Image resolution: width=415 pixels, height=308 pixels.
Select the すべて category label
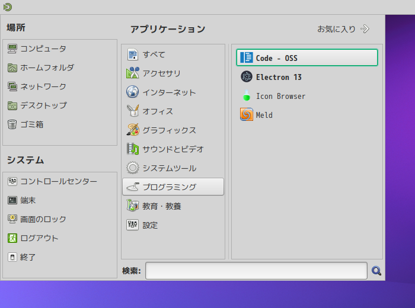[154, 54]
